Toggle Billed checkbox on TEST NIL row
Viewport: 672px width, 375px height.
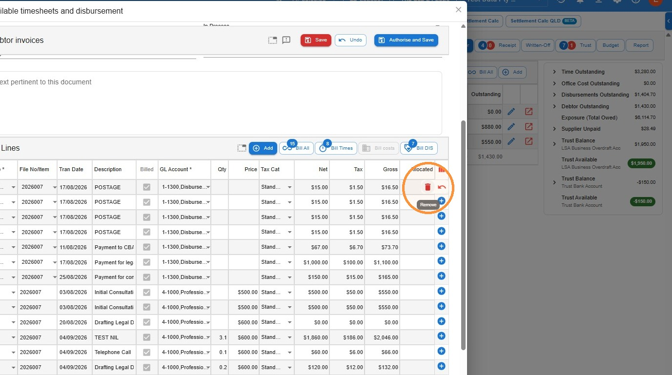coord(146,337)
